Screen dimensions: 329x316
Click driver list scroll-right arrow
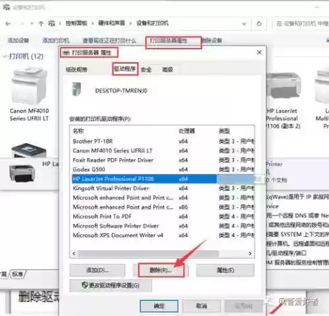pos(250,253)
